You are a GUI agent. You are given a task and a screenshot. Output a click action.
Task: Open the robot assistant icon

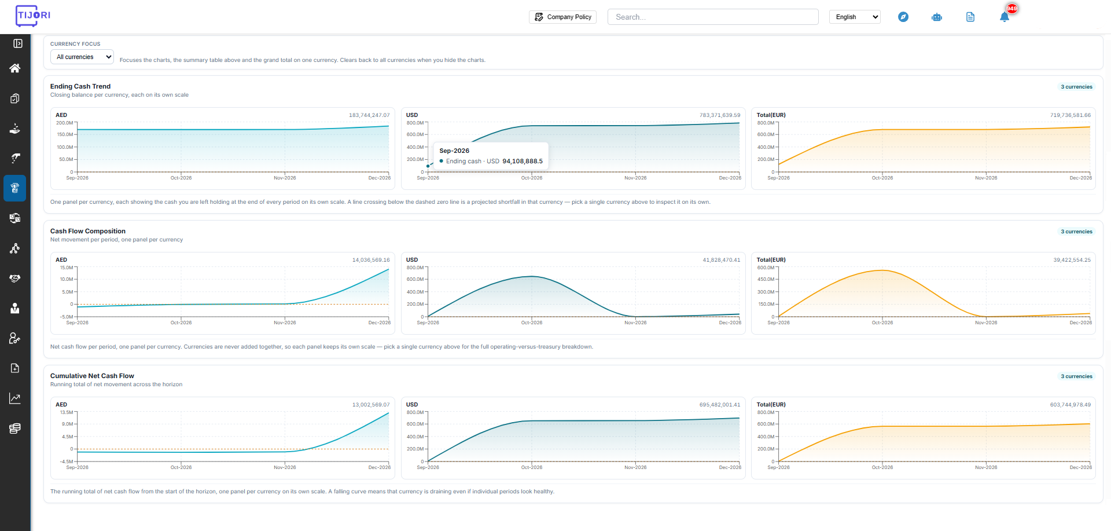(937, 17)
